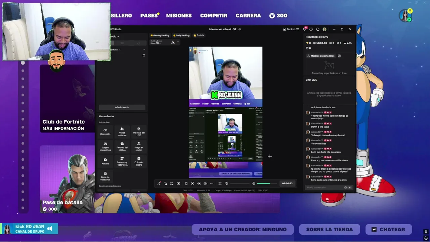
Task: Select the Fortnite tag tab
Action: (x=199, y=35)
